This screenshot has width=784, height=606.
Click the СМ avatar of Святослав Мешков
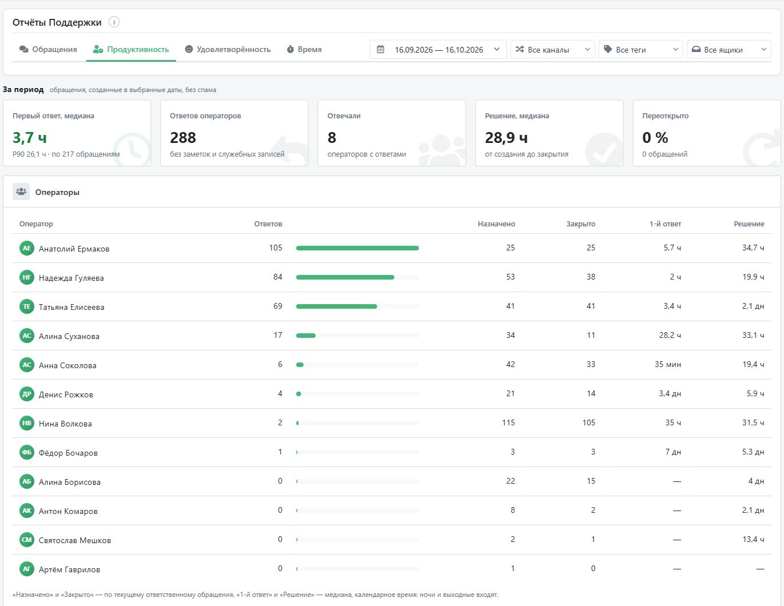coord(27,540)
